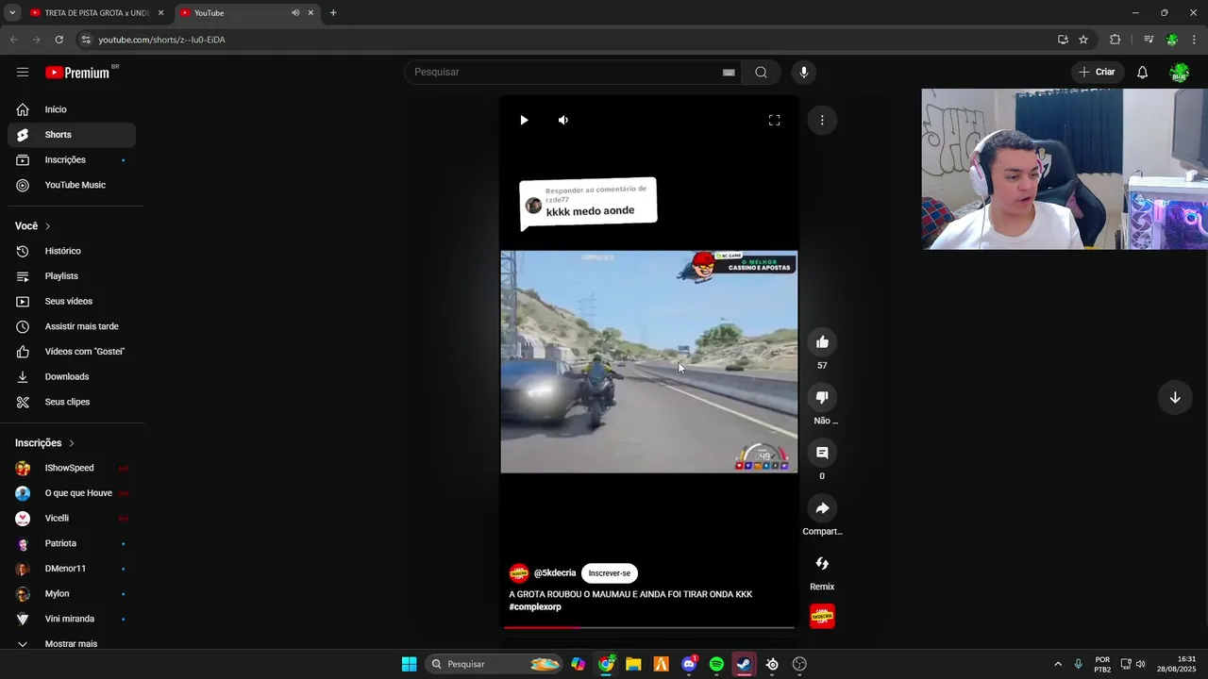Viewport: 1208px width, 679px height.
Task: Seek along the Short's red progress bar
Action: click(649, 627)
